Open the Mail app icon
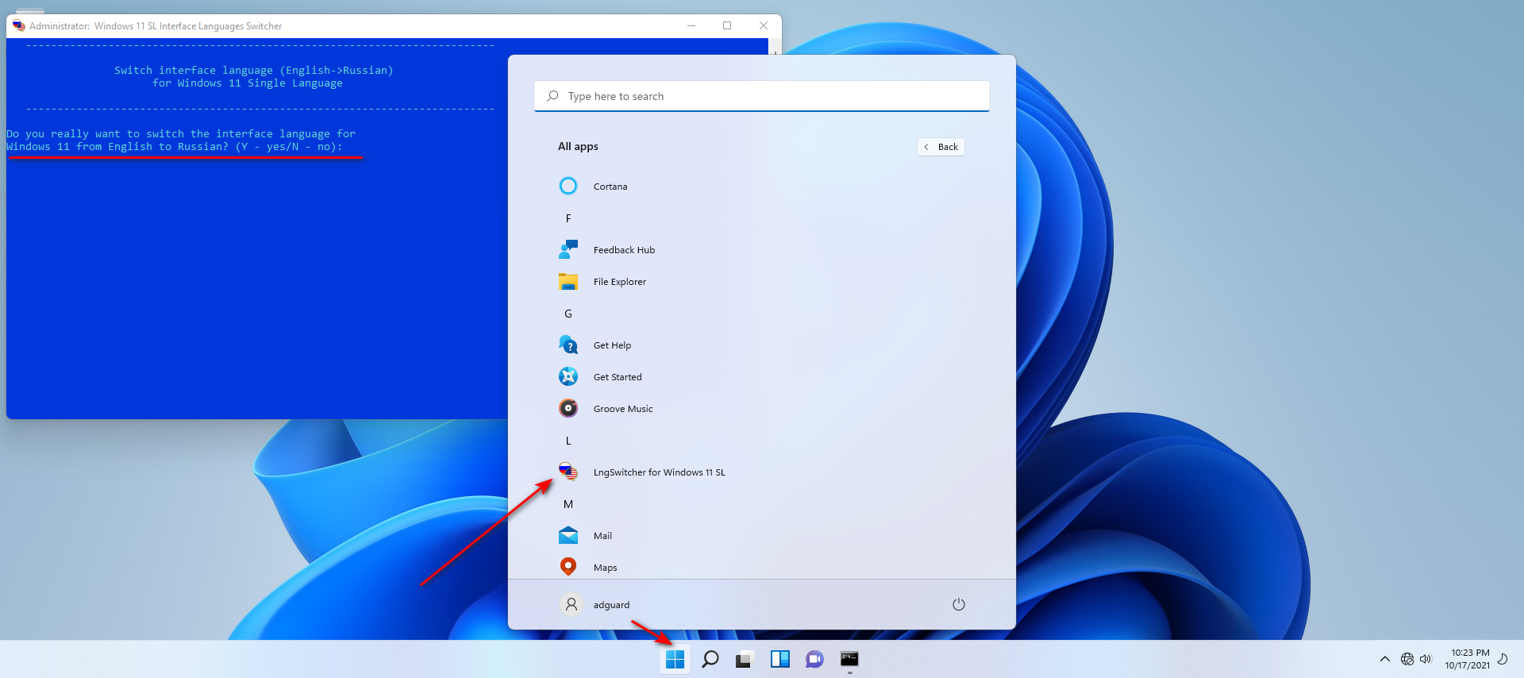1524x678 pixels. tap(568, 535)
